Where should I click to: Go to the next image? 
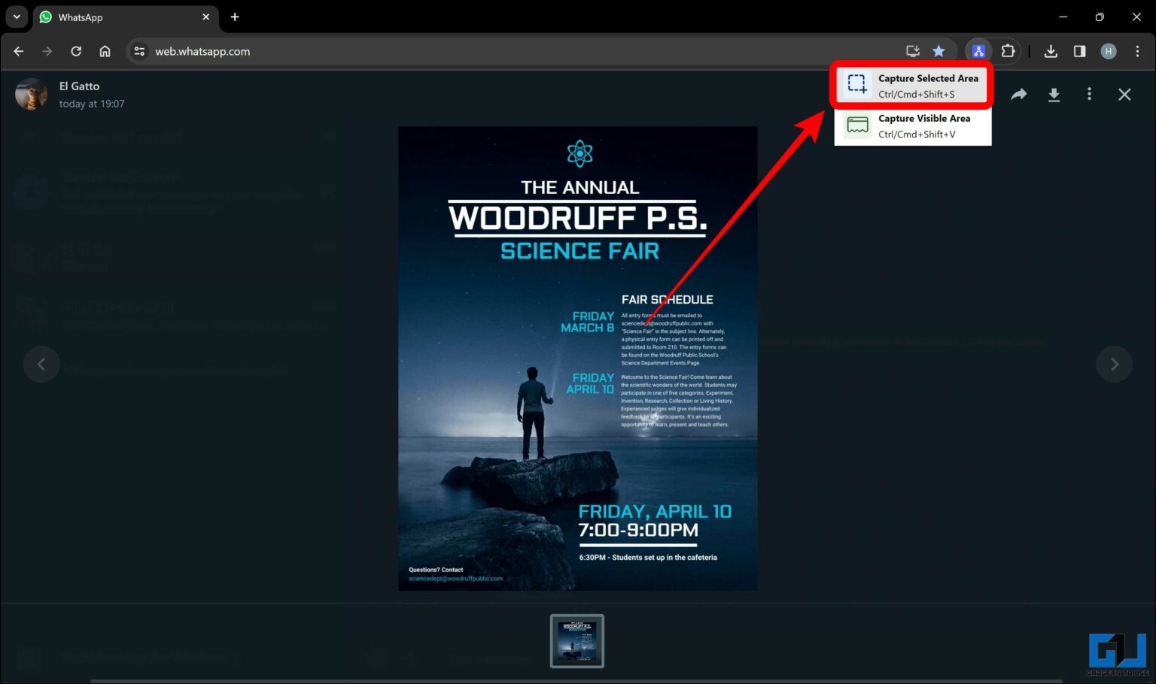tap(1114, 364)
